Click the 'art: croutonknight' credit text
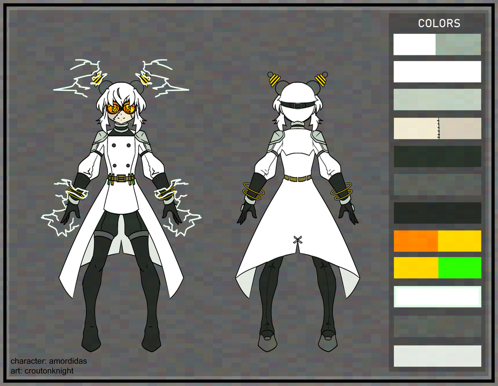498x386 pixels. (42, 371)
